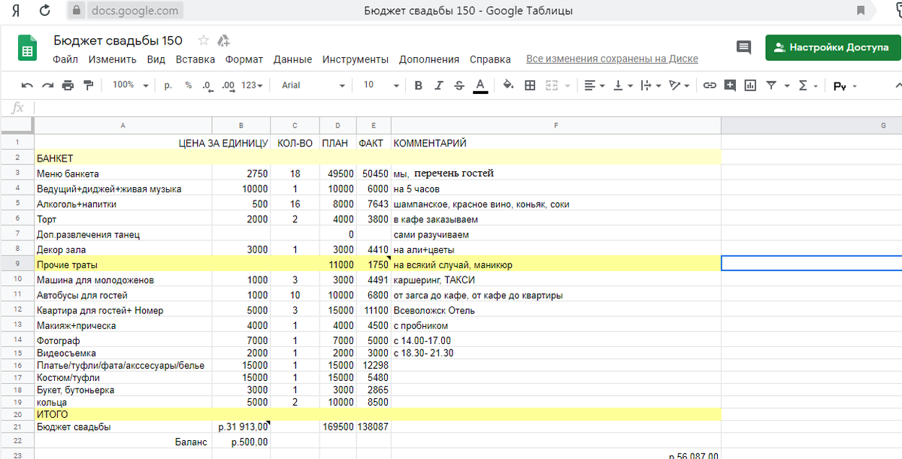Redo the last undone action

pyautogui.click(x=48, y=86)
